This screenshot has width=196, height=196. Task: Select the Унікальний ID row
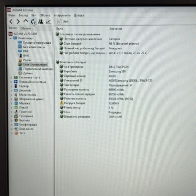[x=106, y=80]
